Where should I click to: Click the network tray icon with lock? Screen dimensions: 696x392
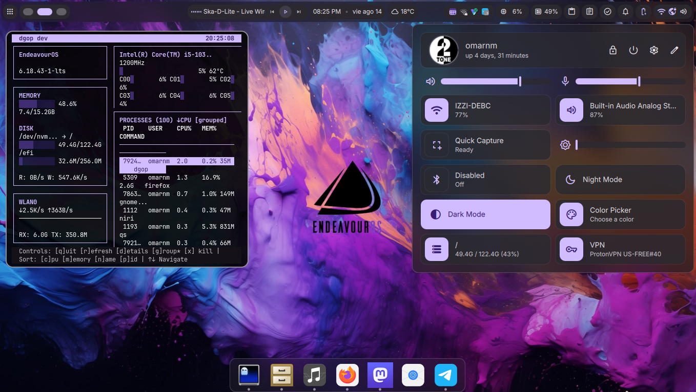tap(464, 12)
